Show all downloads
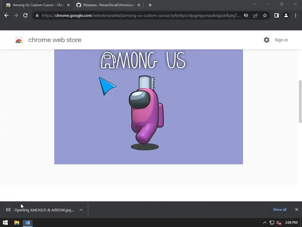The height and width of the screenshot is (227, 302). [280, 210]
